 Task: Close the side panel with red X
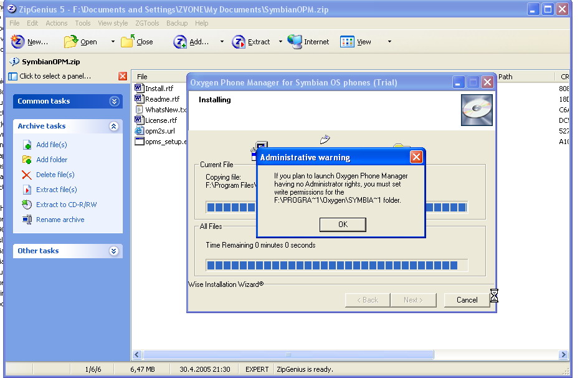123,76
